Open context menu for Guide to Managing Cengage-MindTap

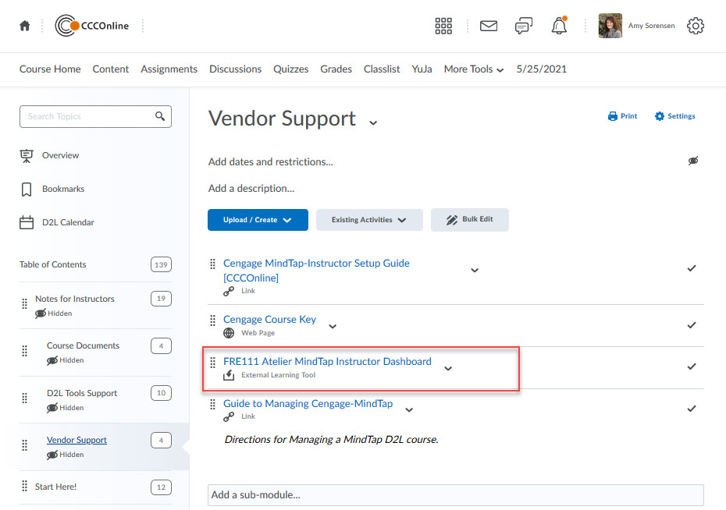409,409
